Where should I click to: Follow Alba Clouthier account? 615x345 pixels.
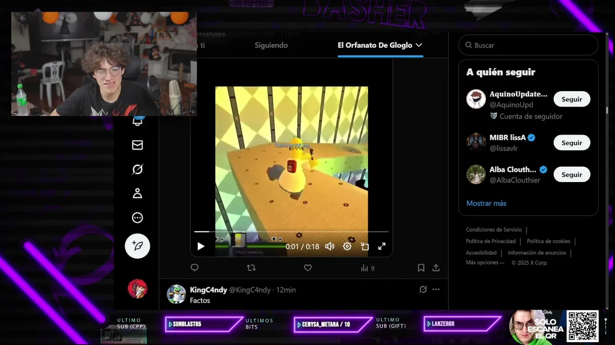point(572,174)
